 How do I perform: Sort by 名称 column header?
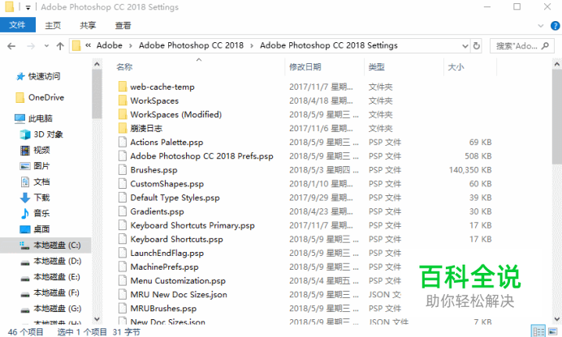point(124,66)
